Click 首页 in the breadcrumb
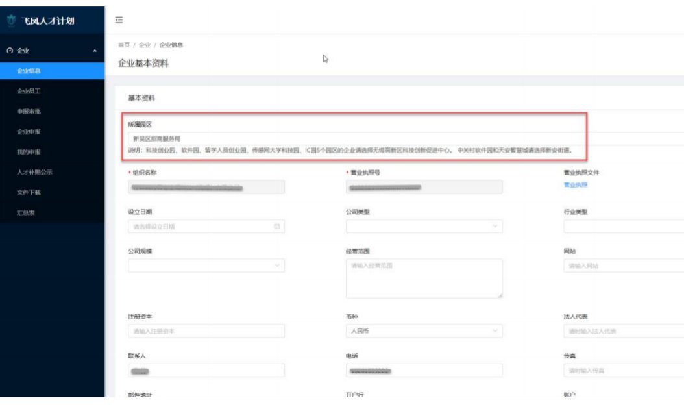 [123, 45]
